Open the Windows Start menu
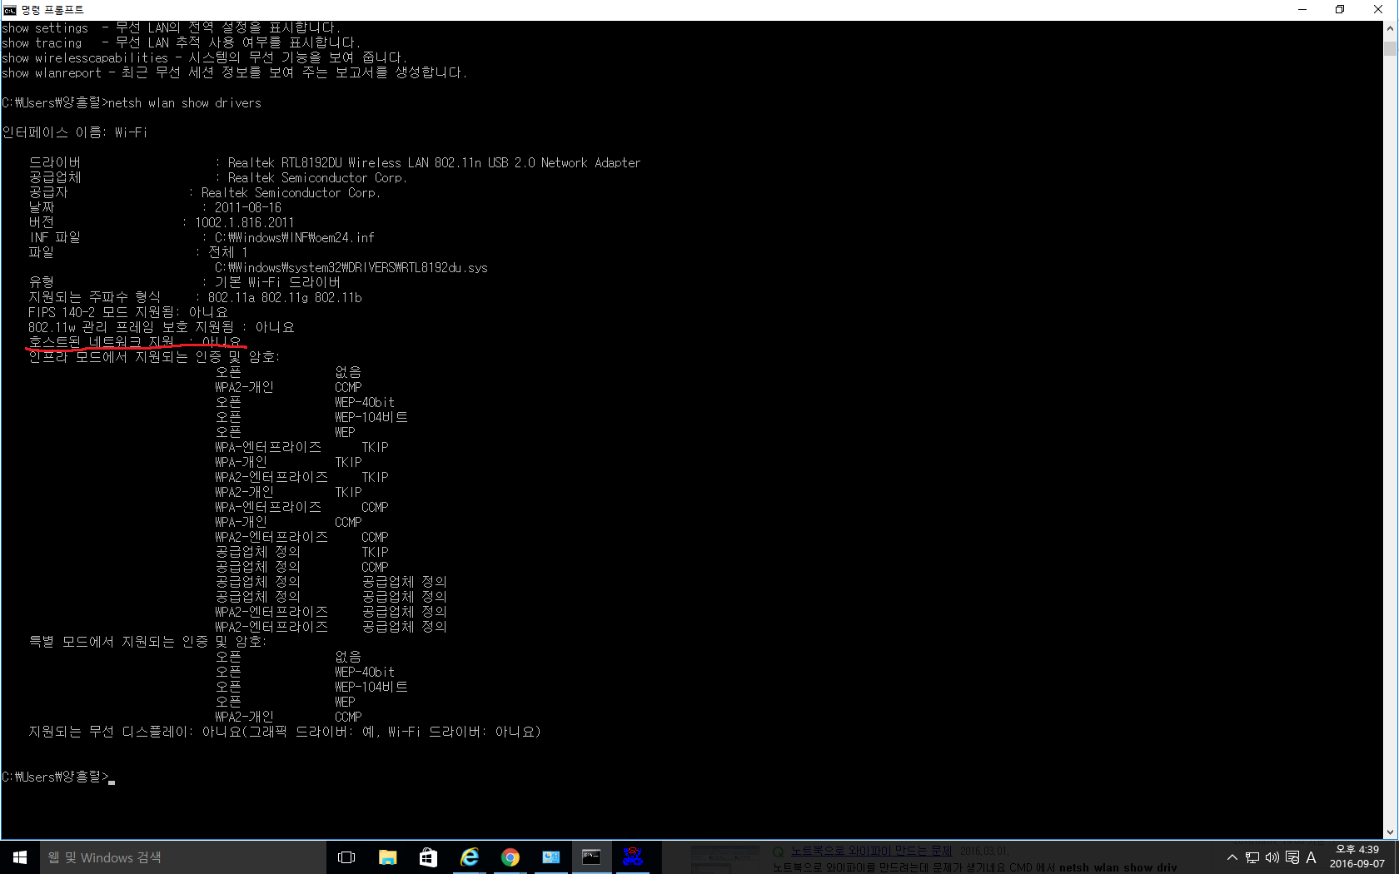Image resolution: width=1399 pixels, height=874 pixels. point(20,857)
